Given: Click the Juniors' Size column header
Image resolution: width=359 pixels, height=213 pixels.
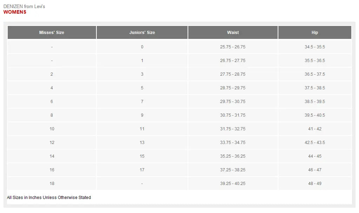Looking at the screenshot, I should (142, 33).
